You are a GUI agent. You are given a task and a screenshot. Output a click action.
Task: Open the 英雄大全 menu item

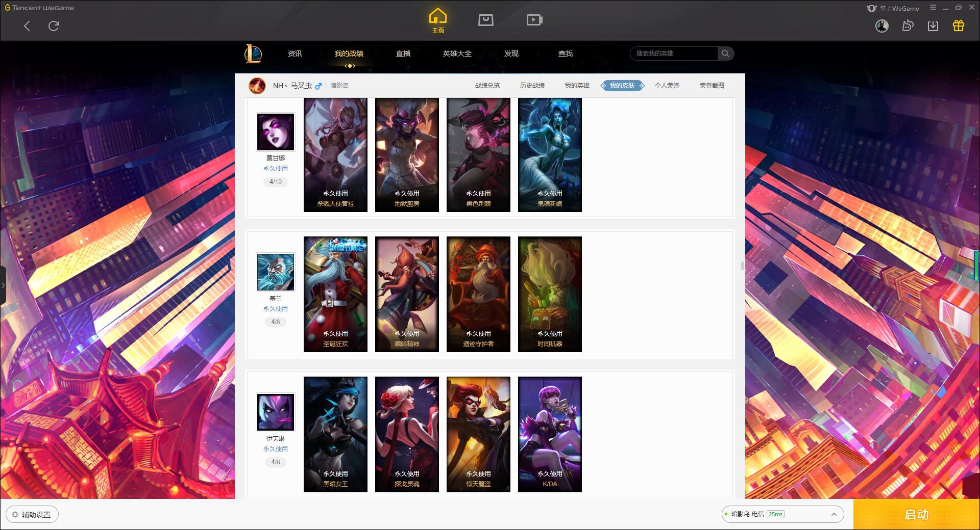point(457,54)
